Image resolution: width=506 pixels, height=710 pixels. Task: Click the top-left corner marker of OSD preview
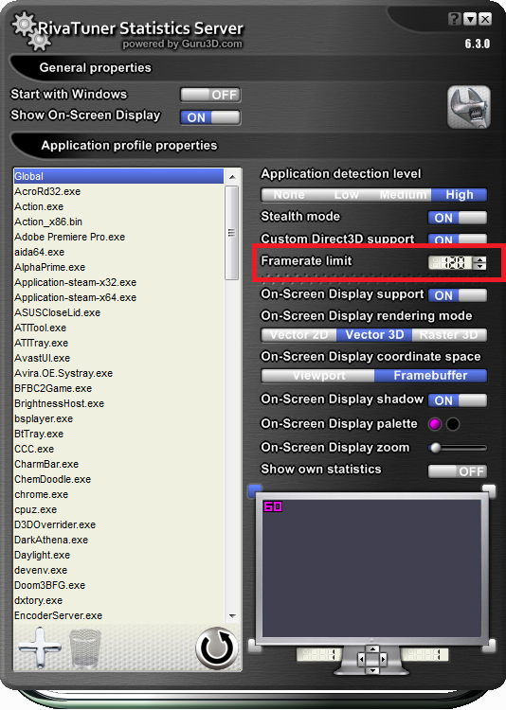255,490
